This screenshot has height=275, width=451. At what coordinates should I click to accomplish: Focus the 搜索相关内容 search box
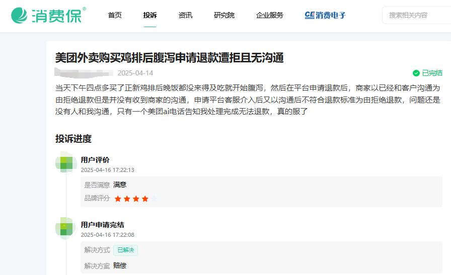point(416,15)
